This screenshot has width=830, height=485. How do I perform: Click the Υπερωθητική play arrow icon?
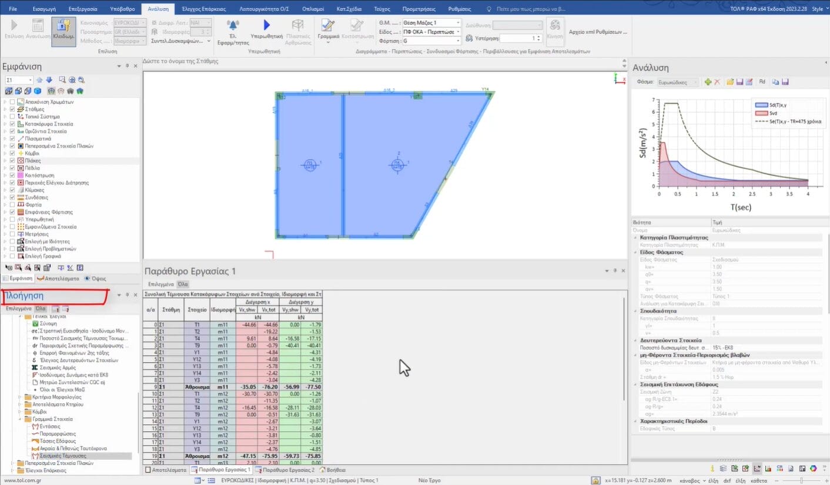[266, 26]
